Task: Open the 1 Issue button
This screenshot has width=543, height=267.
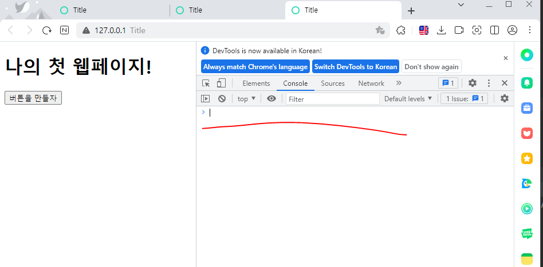Action: pyautogui.click(x=465, y=98)
